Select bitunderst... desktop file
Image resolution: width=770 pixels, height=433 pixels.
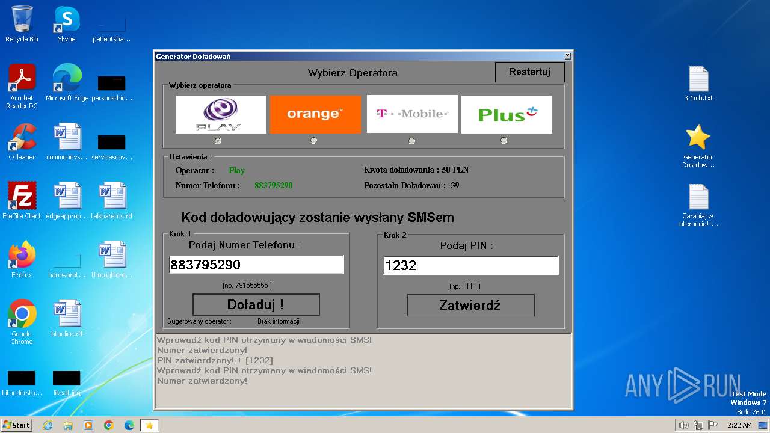pos(22,382)
